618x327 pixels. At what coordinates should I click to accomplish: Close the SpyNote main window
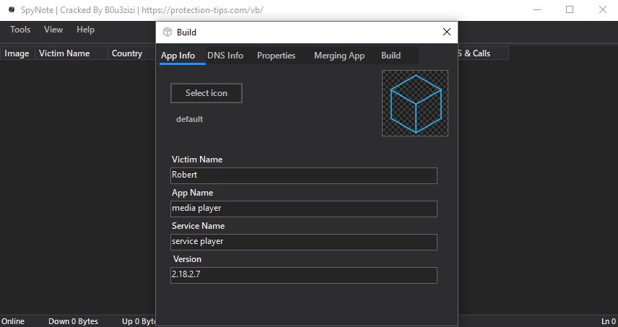tap(603, 9)
